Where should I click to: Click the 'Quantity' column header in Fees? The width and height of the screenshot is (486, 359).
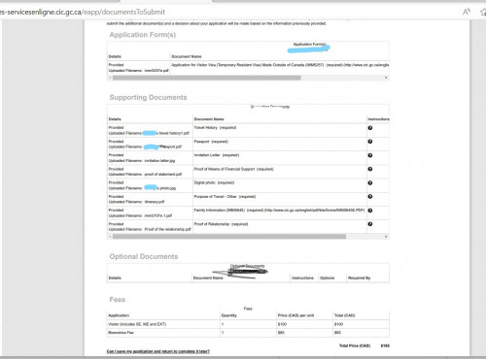click(x=229, y=315)
